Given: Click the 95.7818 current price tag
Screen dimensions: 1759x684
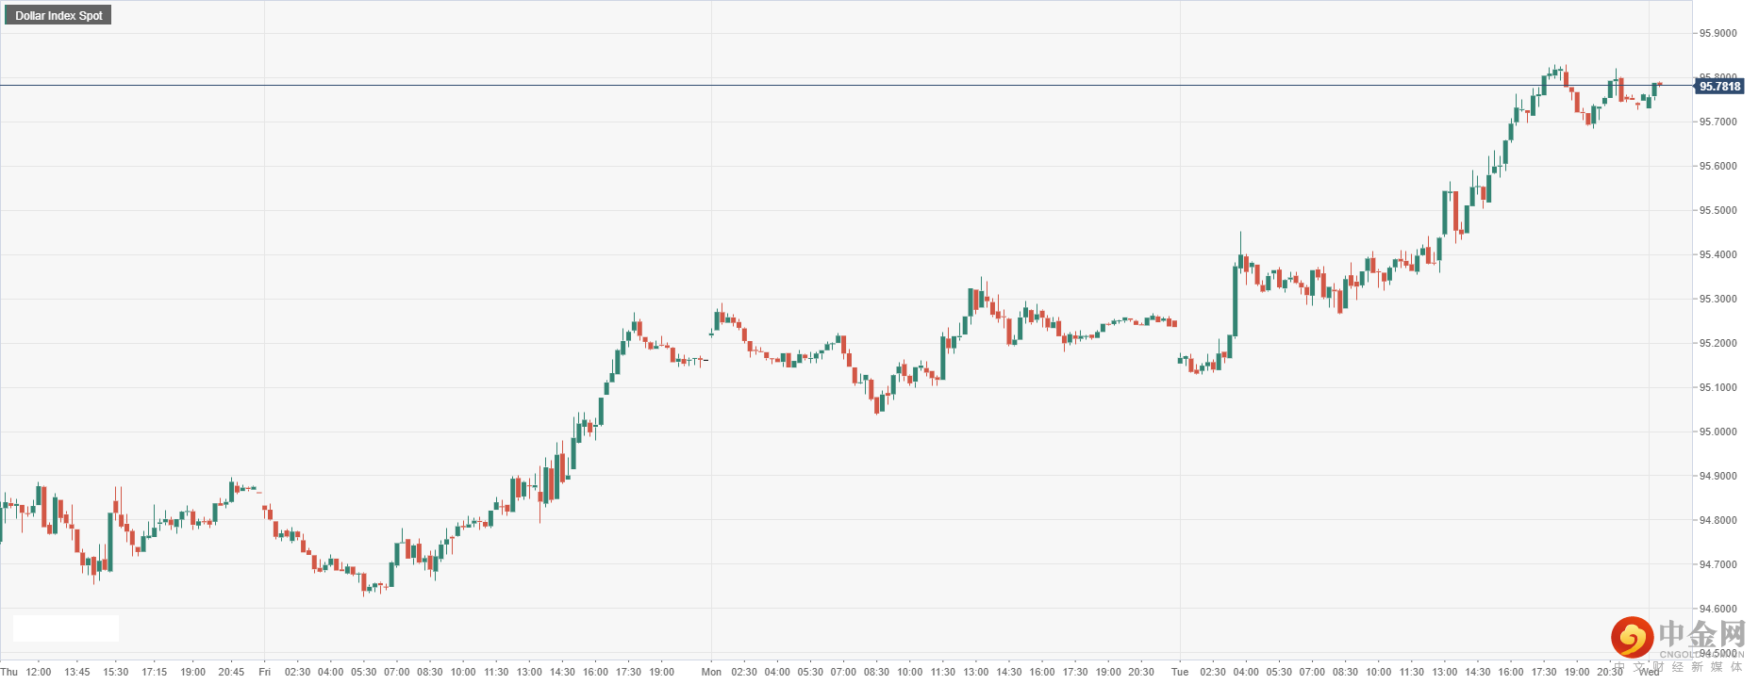Looking at the screenshot, I should pos(1719,87).
